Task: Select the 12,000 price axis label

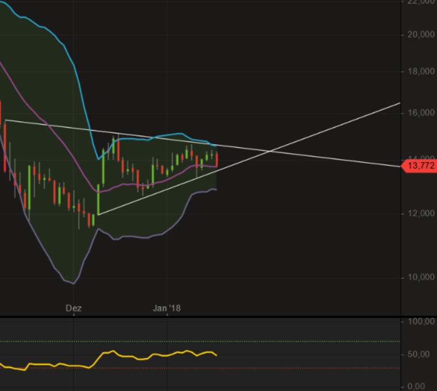Action: point(421,214)
